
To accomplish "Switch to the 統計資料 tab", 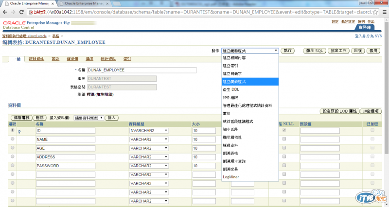I will [x=108, y=59].
